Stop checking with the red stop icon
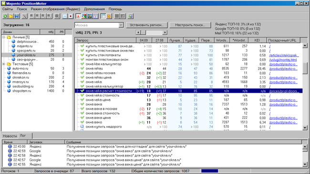The height and width of the screenshot is (174, 310). coord(71,16)
